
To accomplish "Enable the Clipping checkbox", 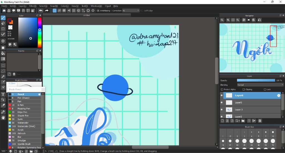I will click(x=244, y=90).
